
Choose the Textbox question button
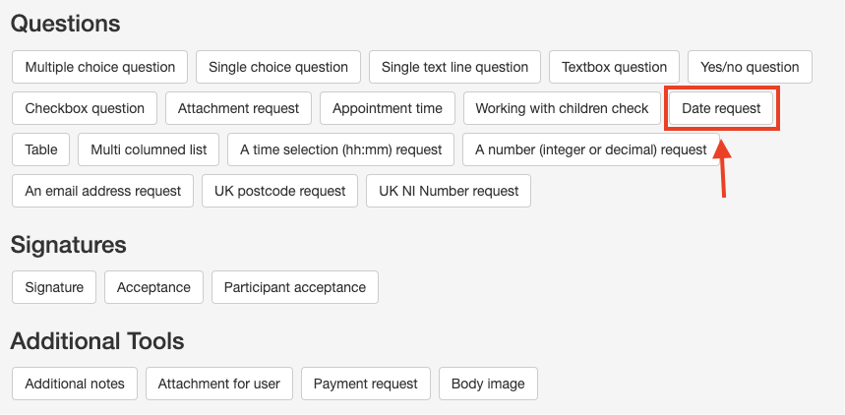pyautogui.click(x=614, y=67)
